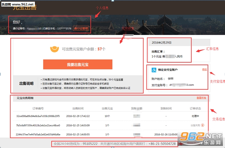This screenshot has width=225, height=148.
Task: Click overseas number +86-21-50504728
Action: (162, 144)
